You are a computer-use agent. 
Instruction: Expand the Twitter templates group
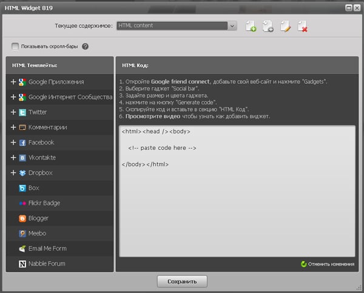tap(13, 112)
